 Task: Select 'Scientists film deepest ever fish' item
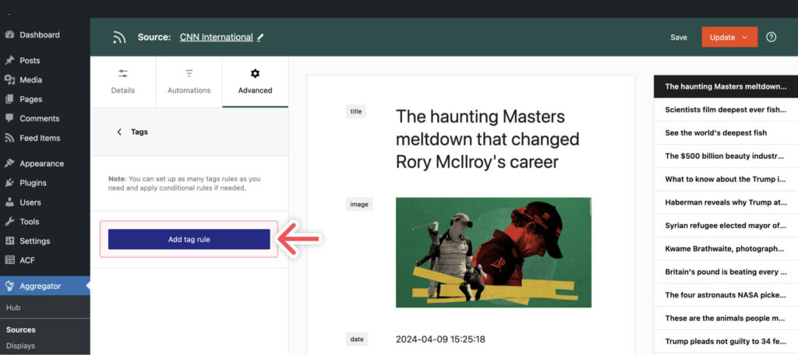coord(726,109)
